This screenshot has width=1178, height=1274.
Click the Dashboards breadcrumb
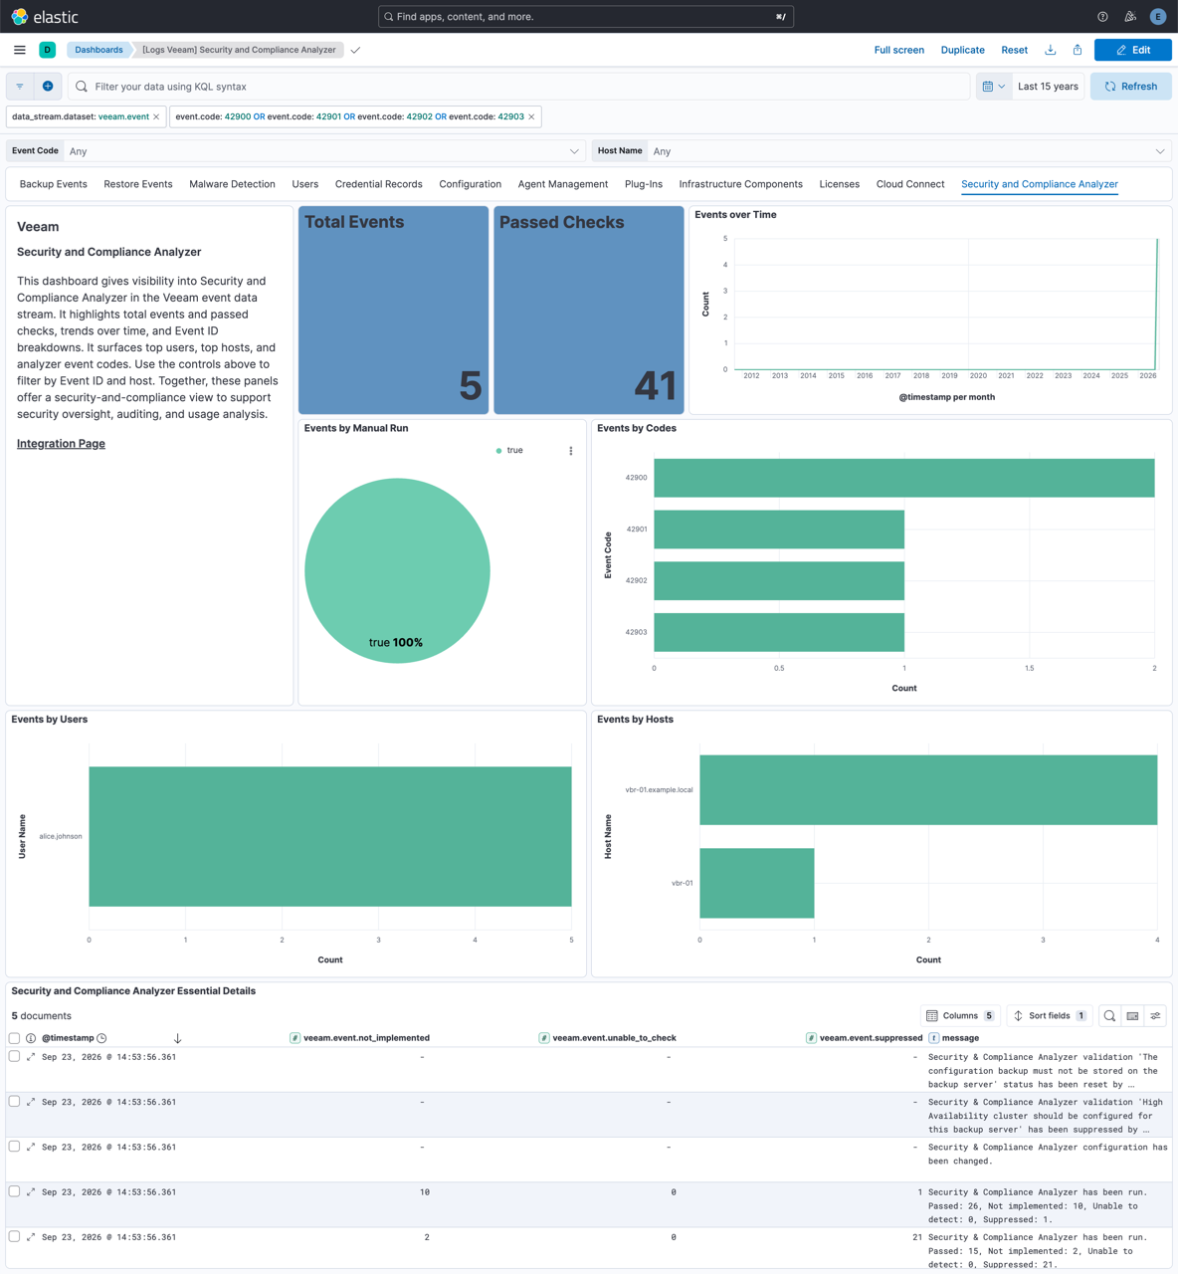[98, 50]
